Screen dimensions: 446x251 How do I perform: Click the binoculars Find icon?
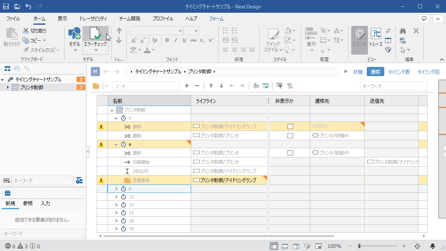coord(403,31)
